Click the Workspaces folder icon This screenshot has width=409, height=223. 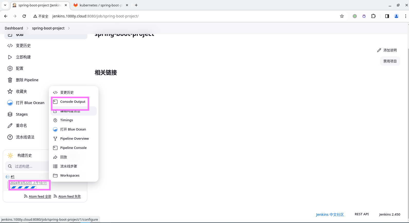[x=55, y=176]
